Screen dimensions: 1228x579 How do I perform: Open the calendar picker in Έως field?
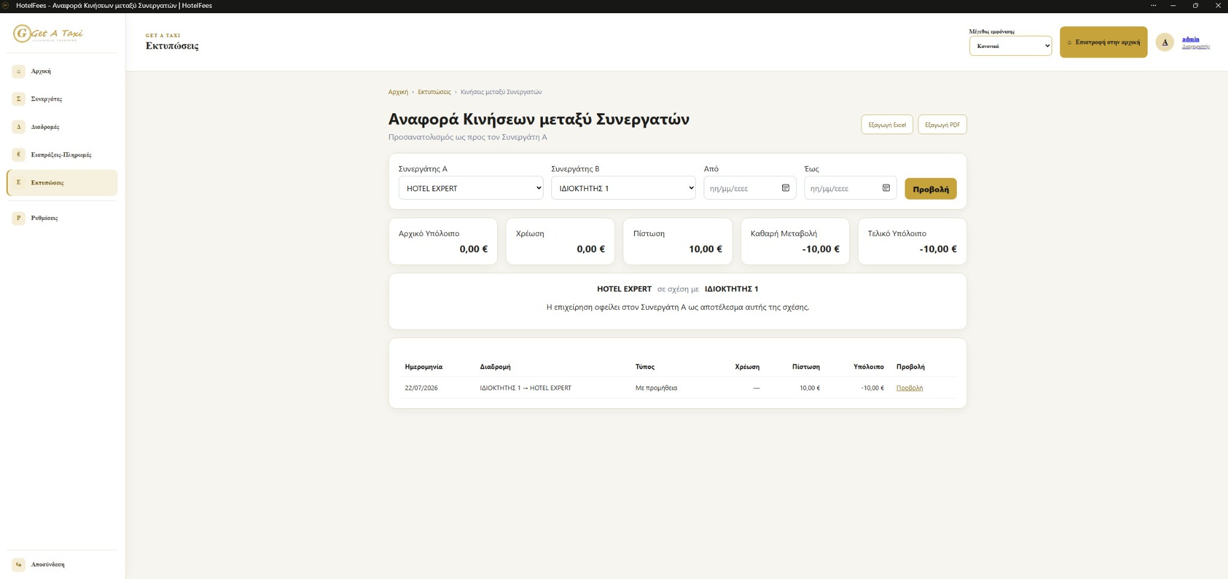(x=886, y=188)
